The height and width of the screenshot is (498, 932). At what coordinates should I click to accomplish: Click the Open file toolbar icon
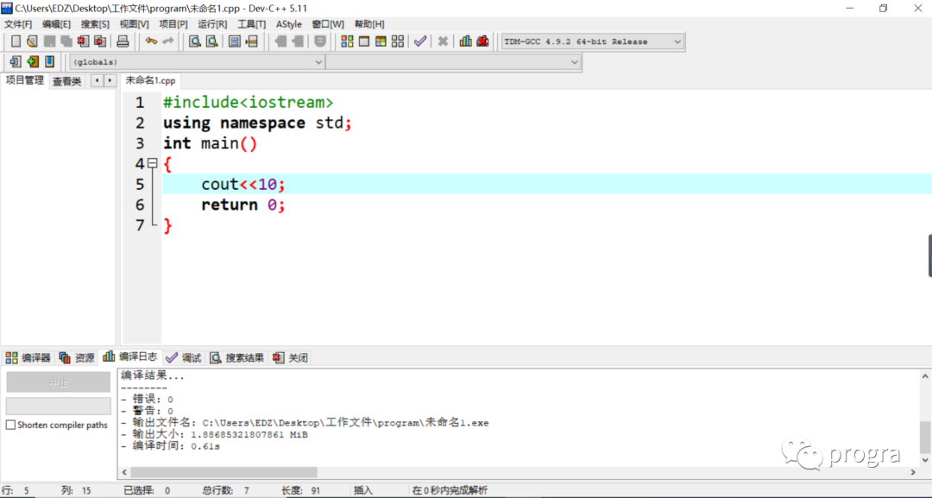[33, 41]
